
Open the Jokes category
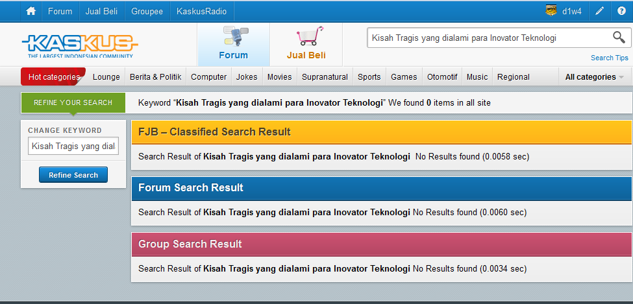(x=247, y=77)
